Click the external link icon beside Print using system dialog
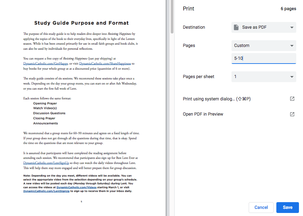This screenshot has height=216, width=303. pyautogui.click(x=292, y=98)
